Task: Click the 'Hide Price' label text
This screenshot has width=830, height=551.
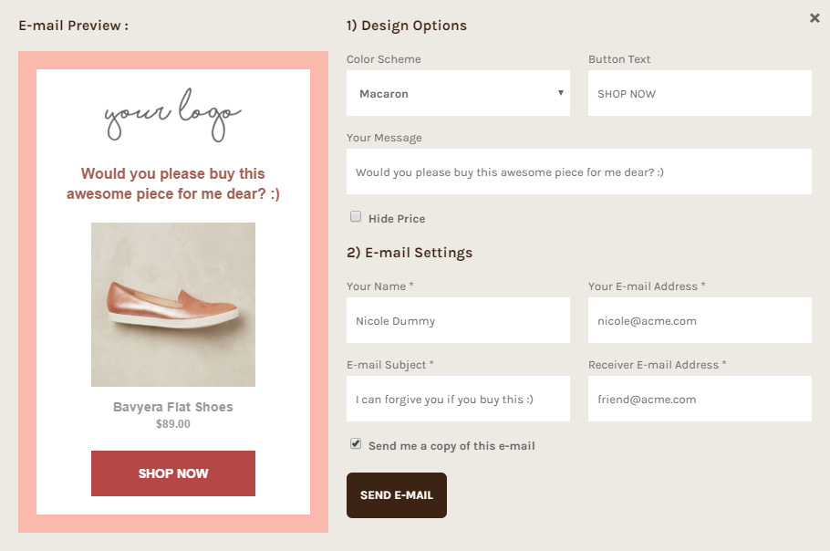Action: tap(397, 219)
